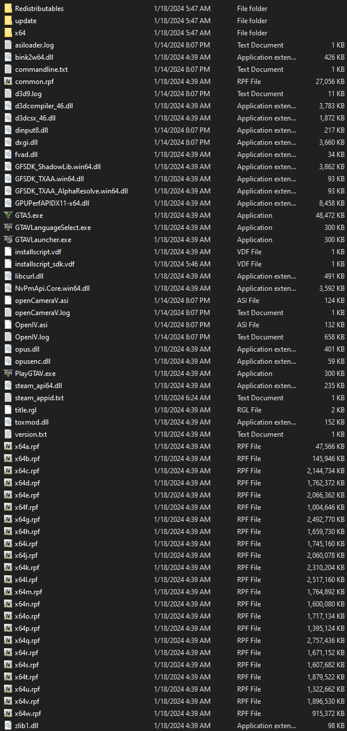The height and width of the screenshot is (731, 347).
Task: Click the opus.dll file icon
Action: 8,349
